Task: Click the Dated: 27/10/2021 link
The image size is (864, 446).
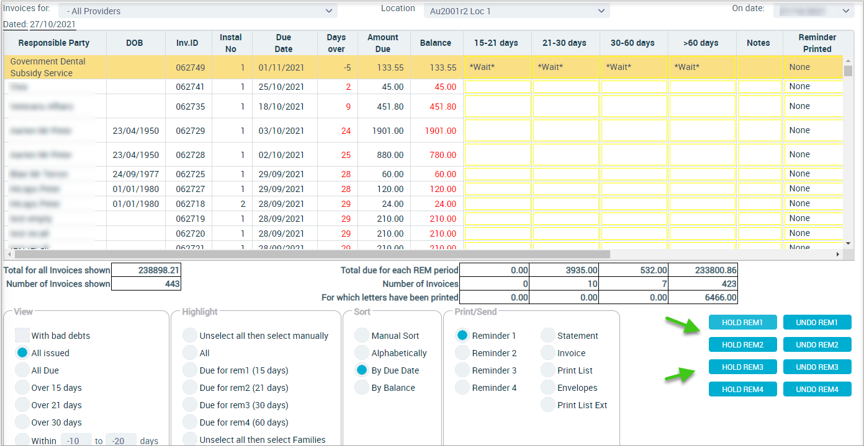Action: pos(39,24)
